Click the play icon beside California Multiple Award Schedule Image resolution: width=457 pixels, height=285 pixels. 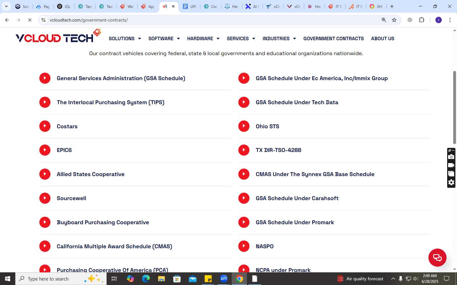click(45, 246)
